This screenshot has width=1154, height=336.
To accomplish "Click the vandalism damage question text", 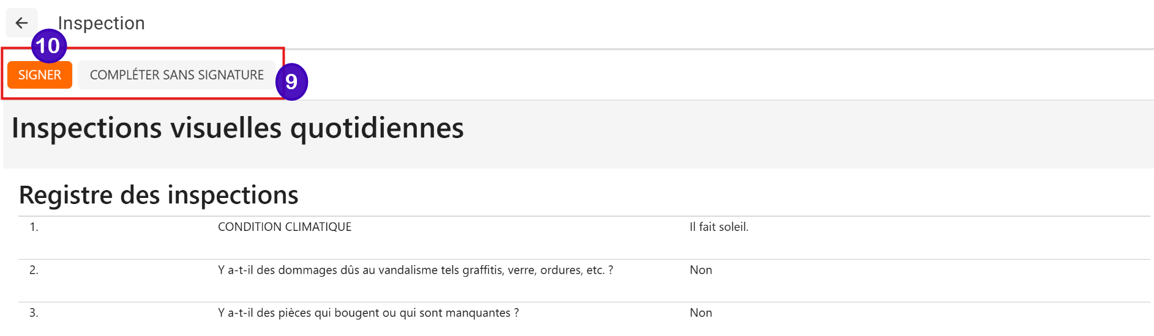I will tap(415, 270).
